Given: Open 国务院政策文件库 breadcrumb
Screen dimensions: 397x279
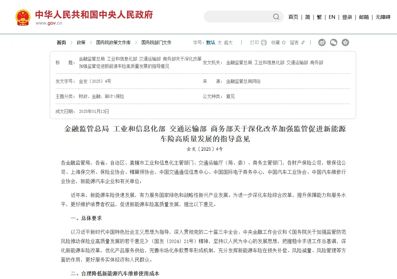Looking at the screenshot, I should (113, 42).
